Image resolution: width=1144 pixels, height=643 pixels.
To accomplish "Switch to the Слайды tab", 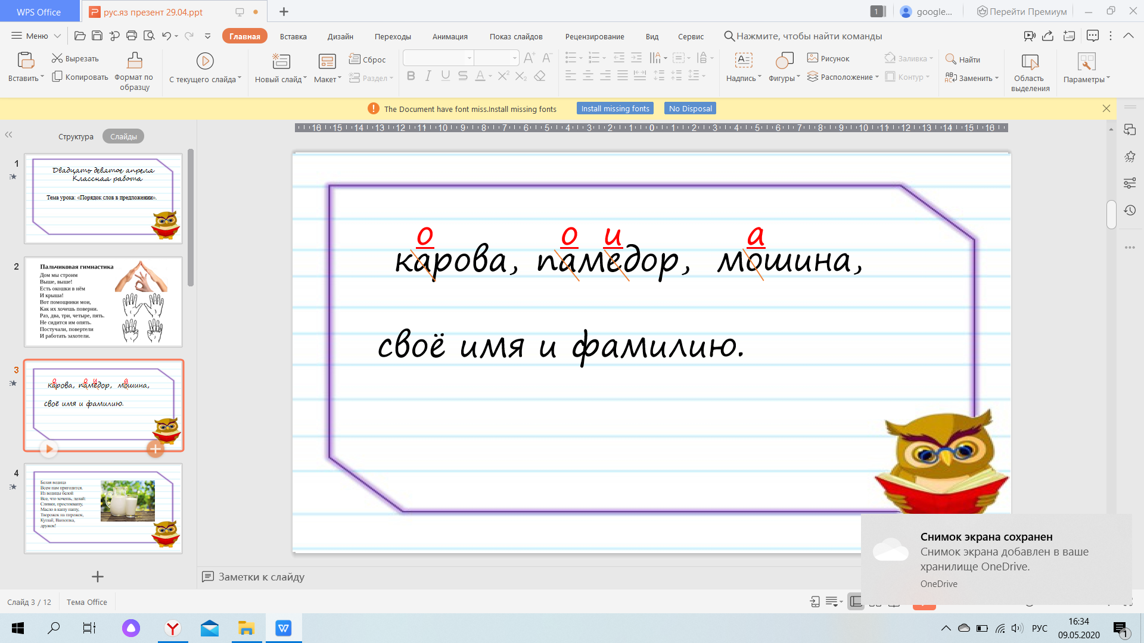I will tap(123, 136).
